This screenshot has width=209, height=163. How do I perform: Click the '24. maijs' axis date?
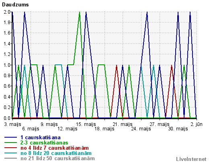pos(141,129)
